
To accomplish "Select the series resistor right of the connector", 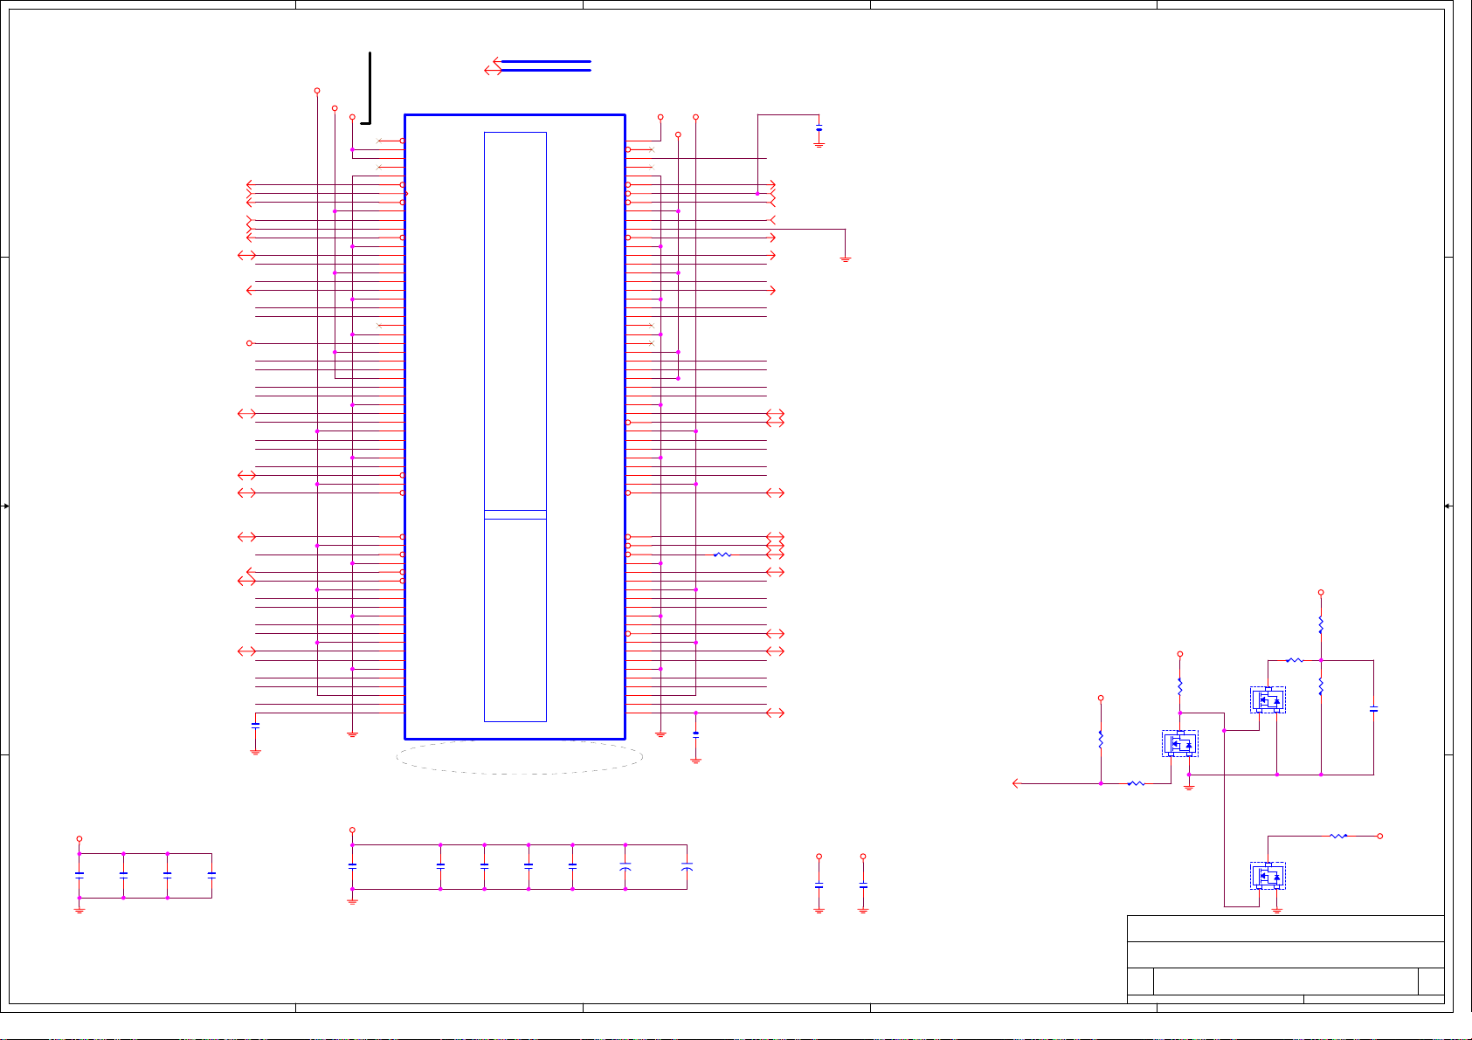I will tap(722, 554).
